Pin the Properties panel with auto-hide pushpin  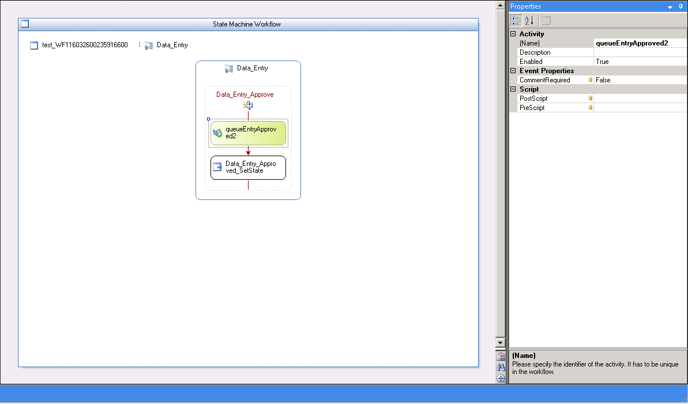681,6
